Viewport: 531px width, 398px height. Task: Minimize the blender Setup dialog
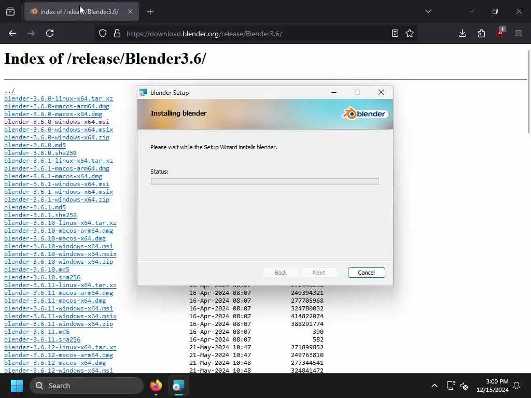(334, 92)
